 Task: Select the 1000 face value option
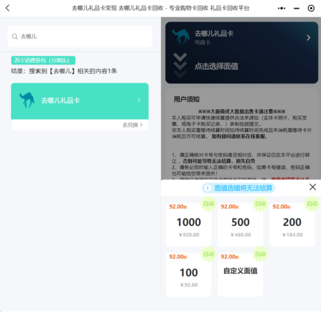click(x=189, y=225)
